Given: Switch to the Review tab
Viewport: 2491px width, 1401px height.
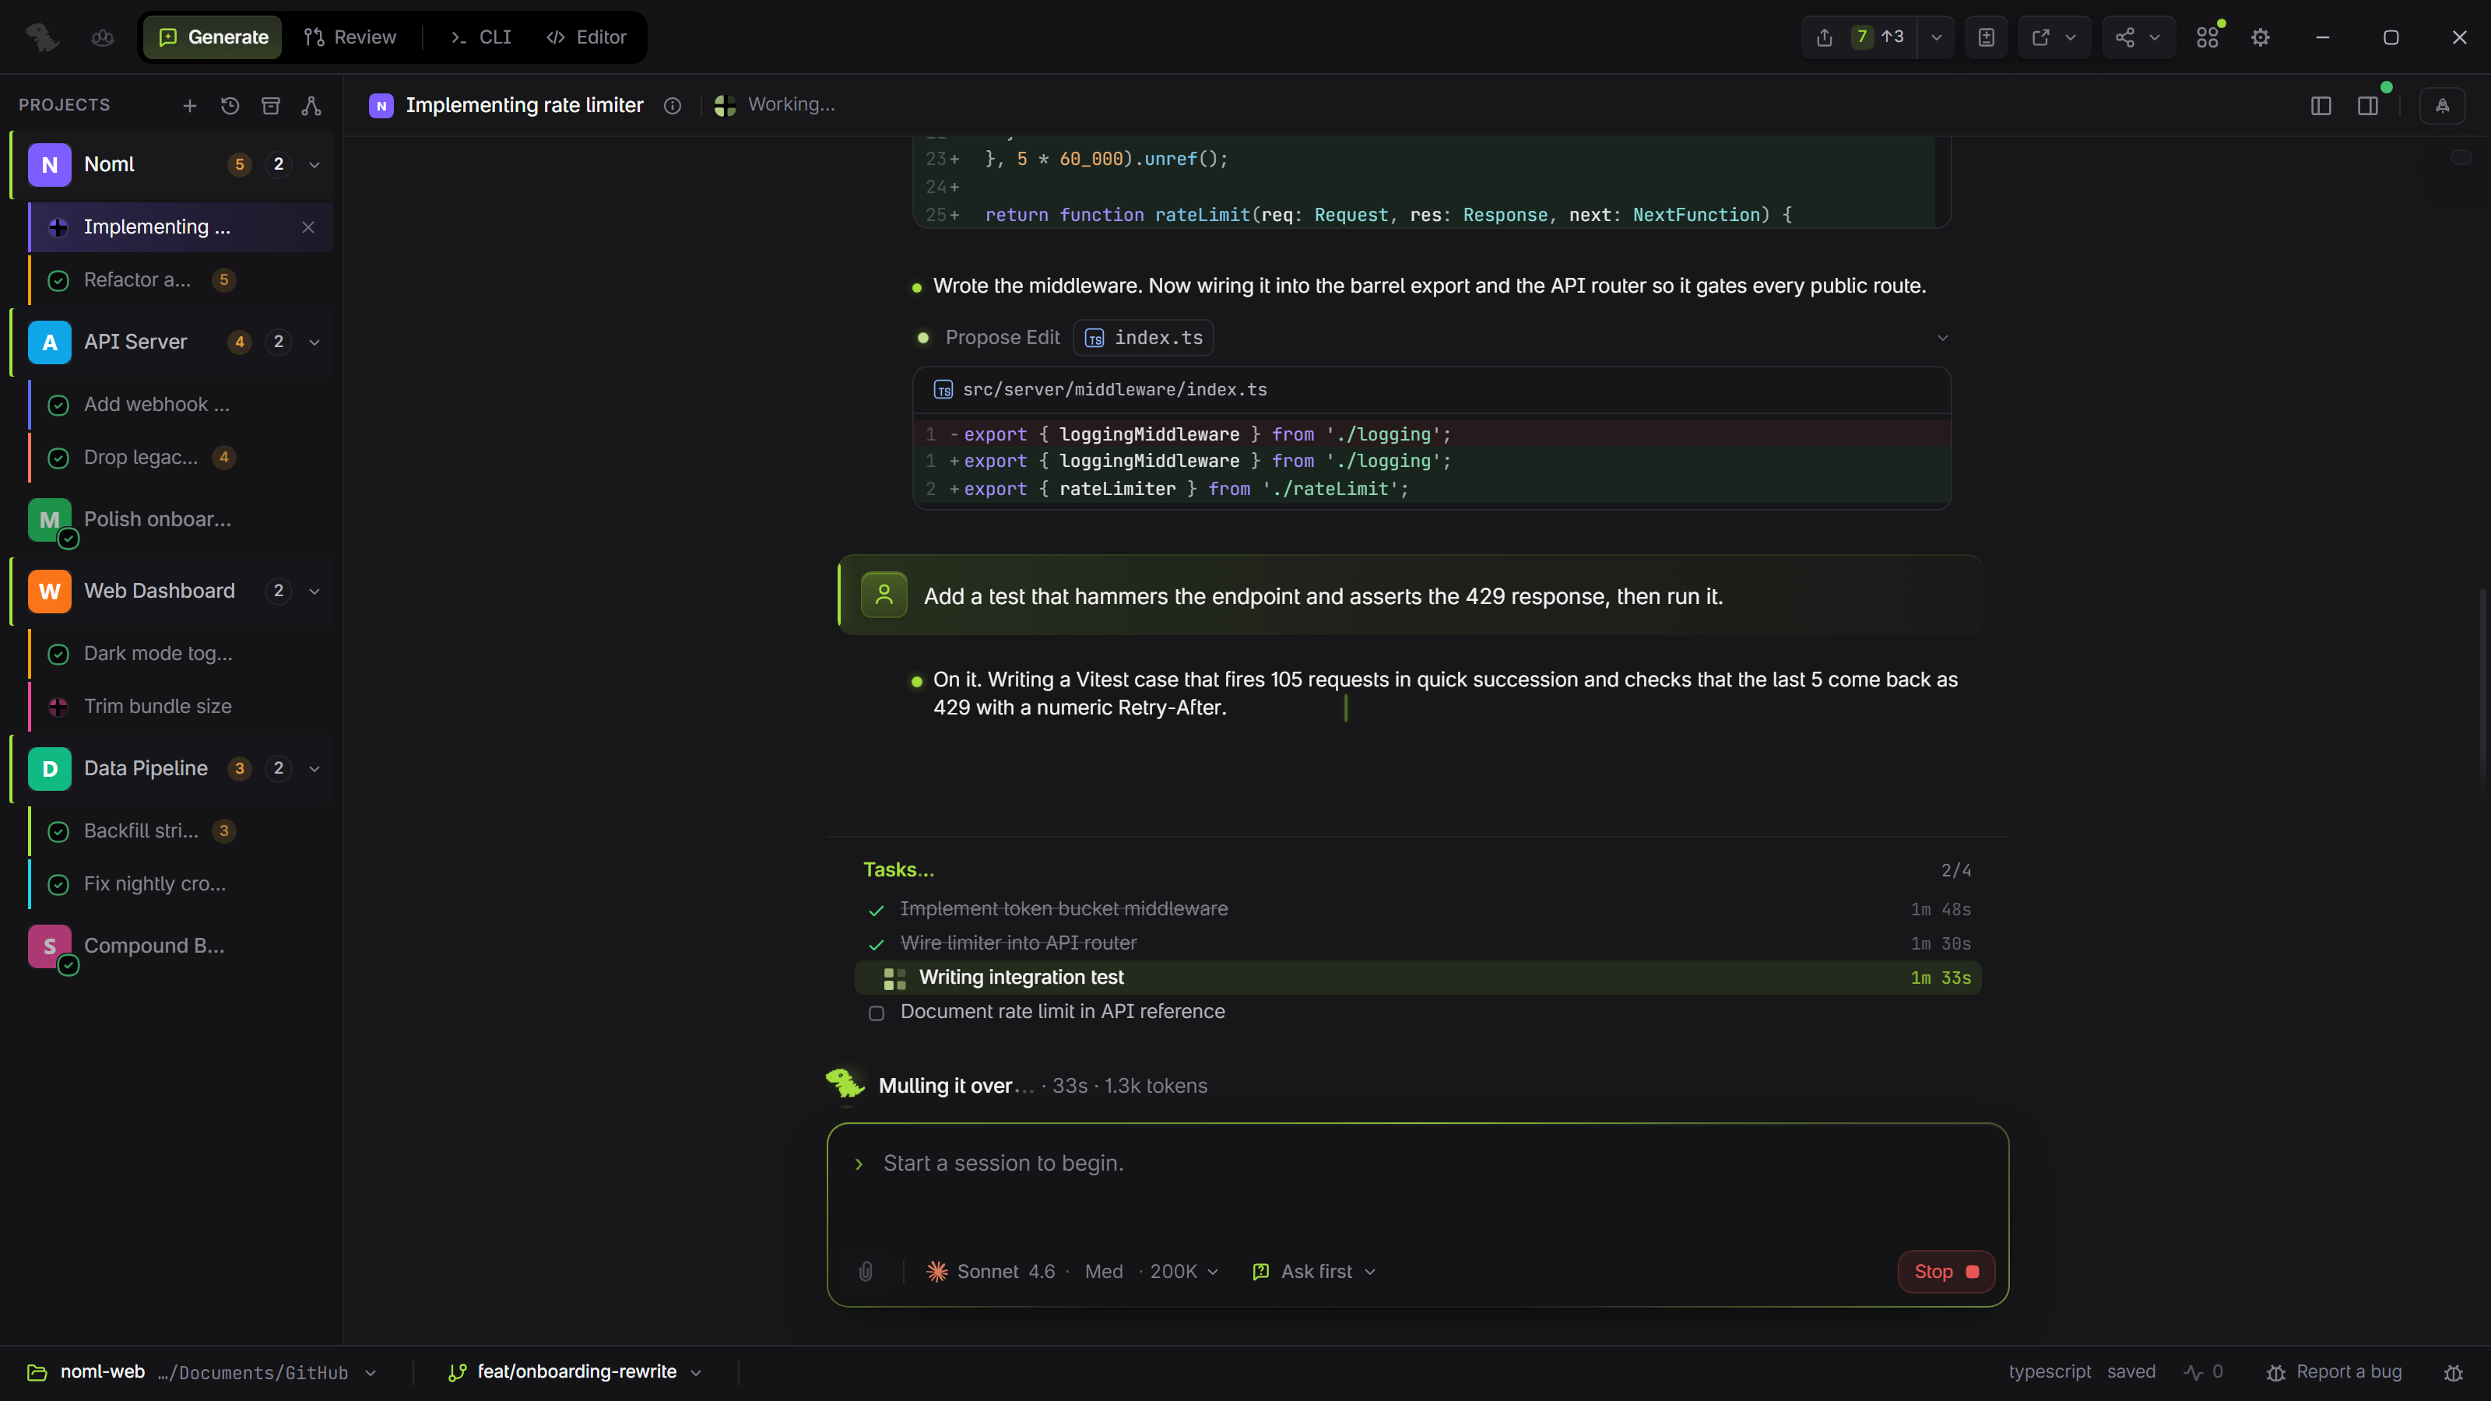Looking at the screenshot, I should (x=350, y=37).
